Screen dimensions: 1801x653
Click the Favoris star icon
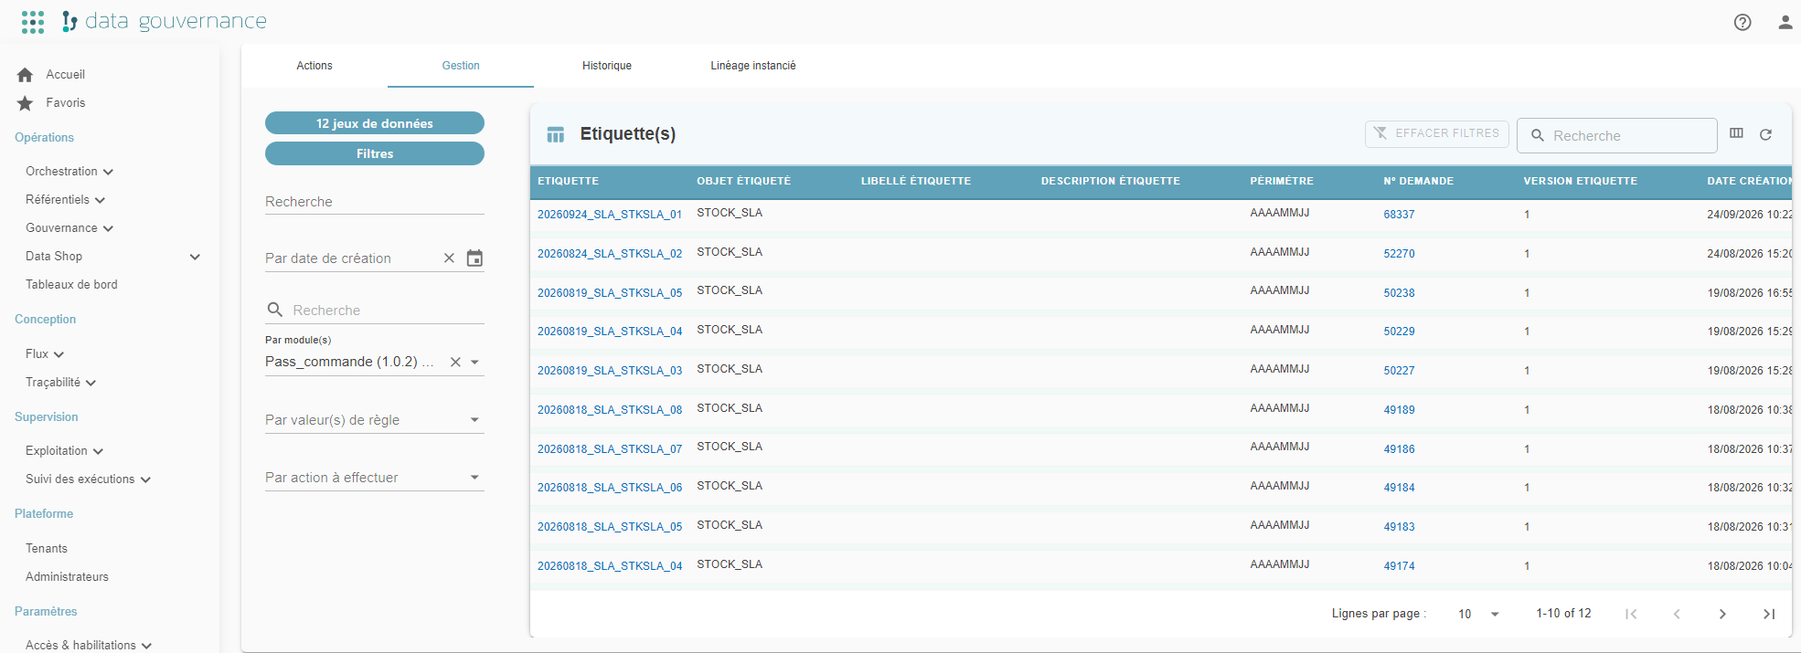pyautogui.click(x=25, y=103)
